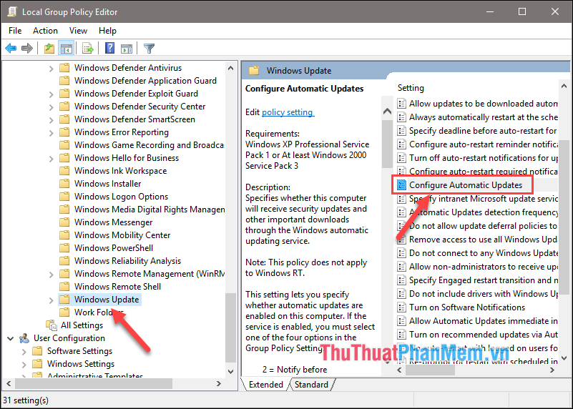Click the All Settings node icon

point(52,325)
